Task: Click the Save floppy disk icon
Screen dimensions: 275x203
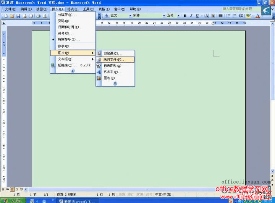Action: 18,16
